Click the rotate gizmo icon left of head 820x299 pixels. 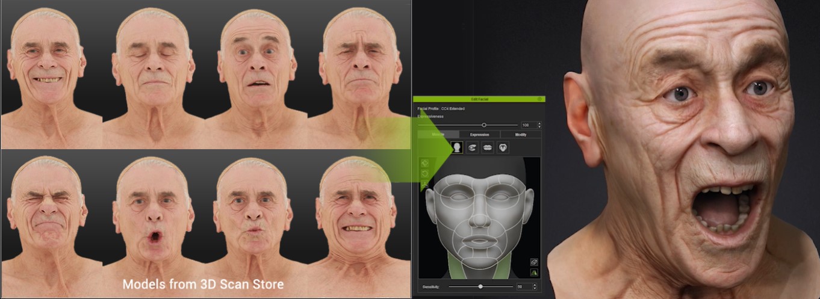point(424,174)
